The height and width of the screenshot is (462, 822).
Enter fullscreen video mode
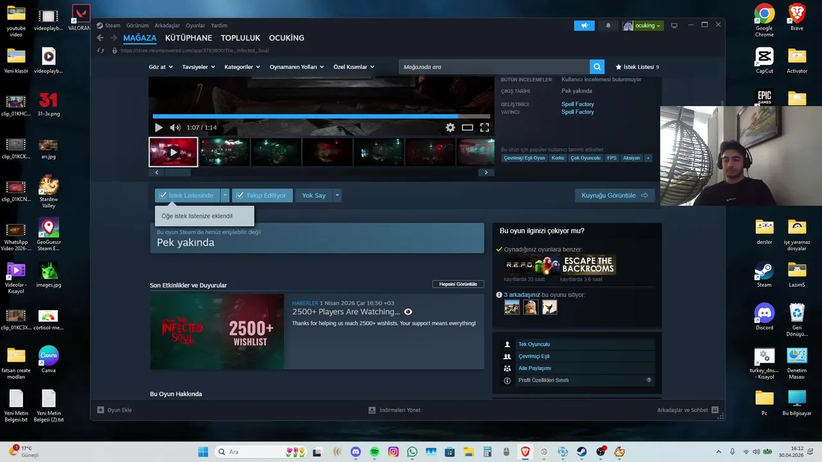[485, 128]
